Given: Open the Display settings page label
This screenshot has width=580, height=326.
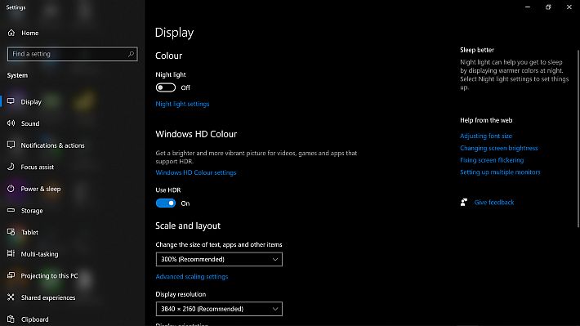Looking at the screenshot, I should coord(31,102).
